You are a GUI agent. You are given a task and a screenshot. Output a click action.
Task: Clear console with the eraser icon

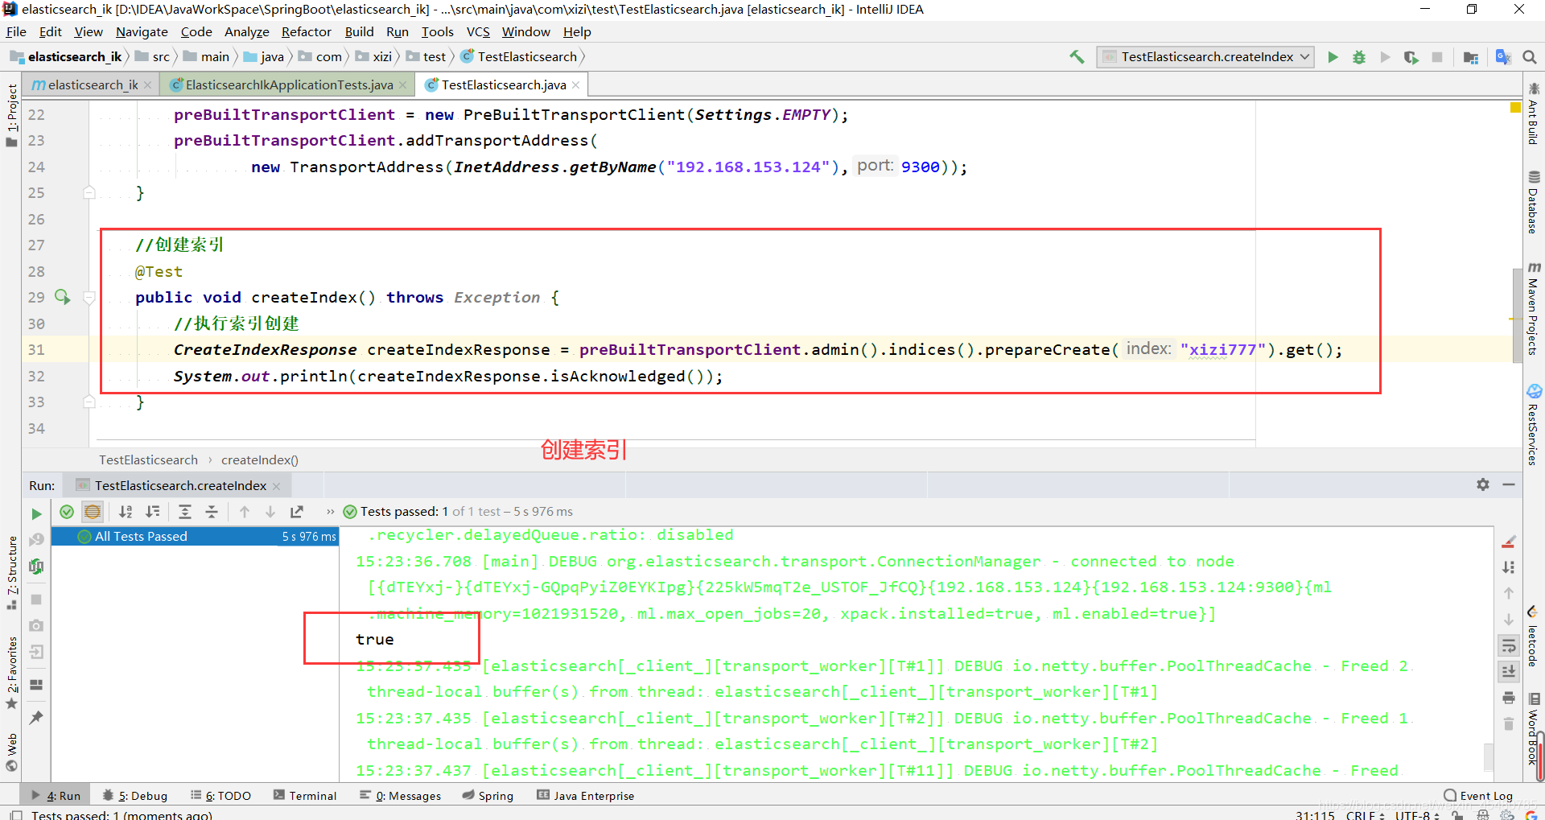click(x=1509, y=542)
